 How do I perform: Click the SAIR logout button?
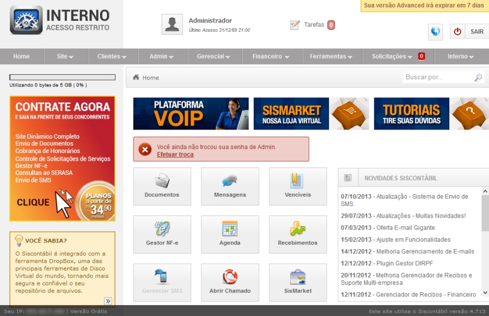[x=469, y=32]
